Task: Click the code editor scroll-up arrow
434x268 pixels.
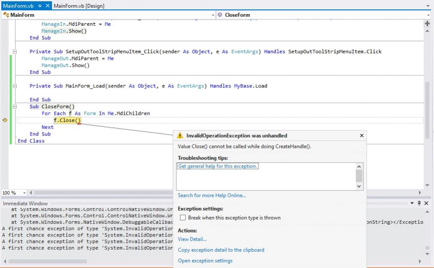Action: pos(428,31)
